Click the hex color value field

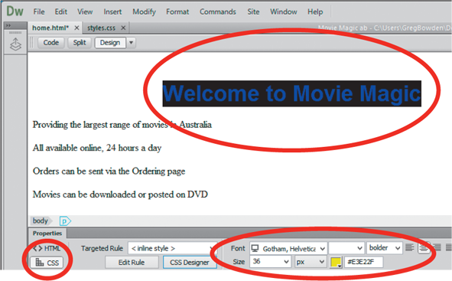pos(363,262)
